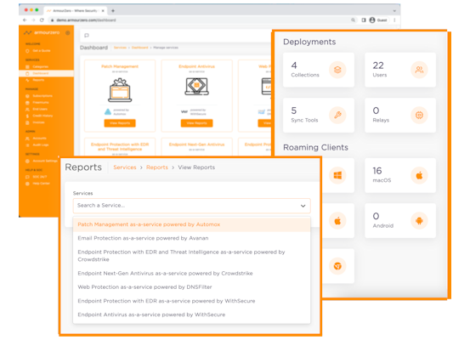470x340 pixels.
Task: Click View Reports under Endpoint Antivirus
Action: tap(196, 123)
